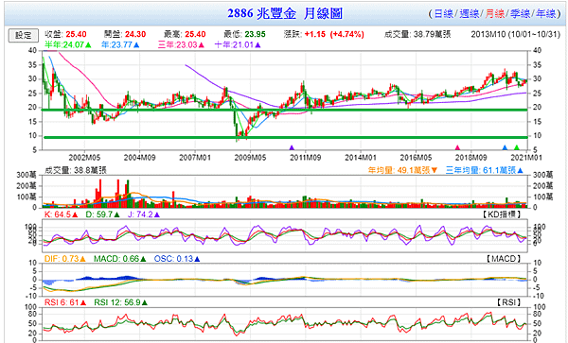
Task: Click the purple triangle marker near 2011M09
Action: (292, 147)
